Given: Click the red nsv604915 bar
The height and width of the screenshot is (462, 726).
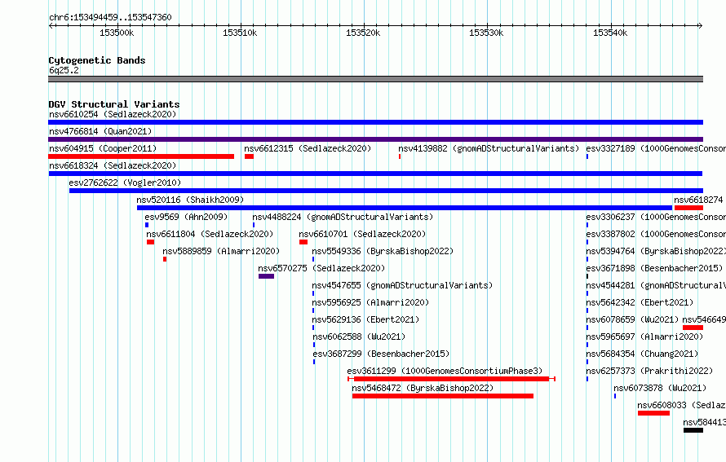Looking at the screenshot, I should click(x=141, y=156).
